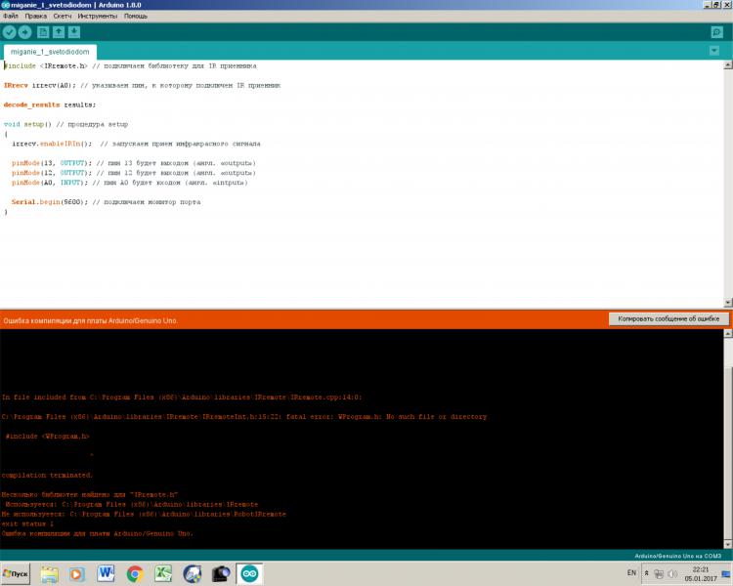Click the orange compilation error status message

tap(90, 320)
